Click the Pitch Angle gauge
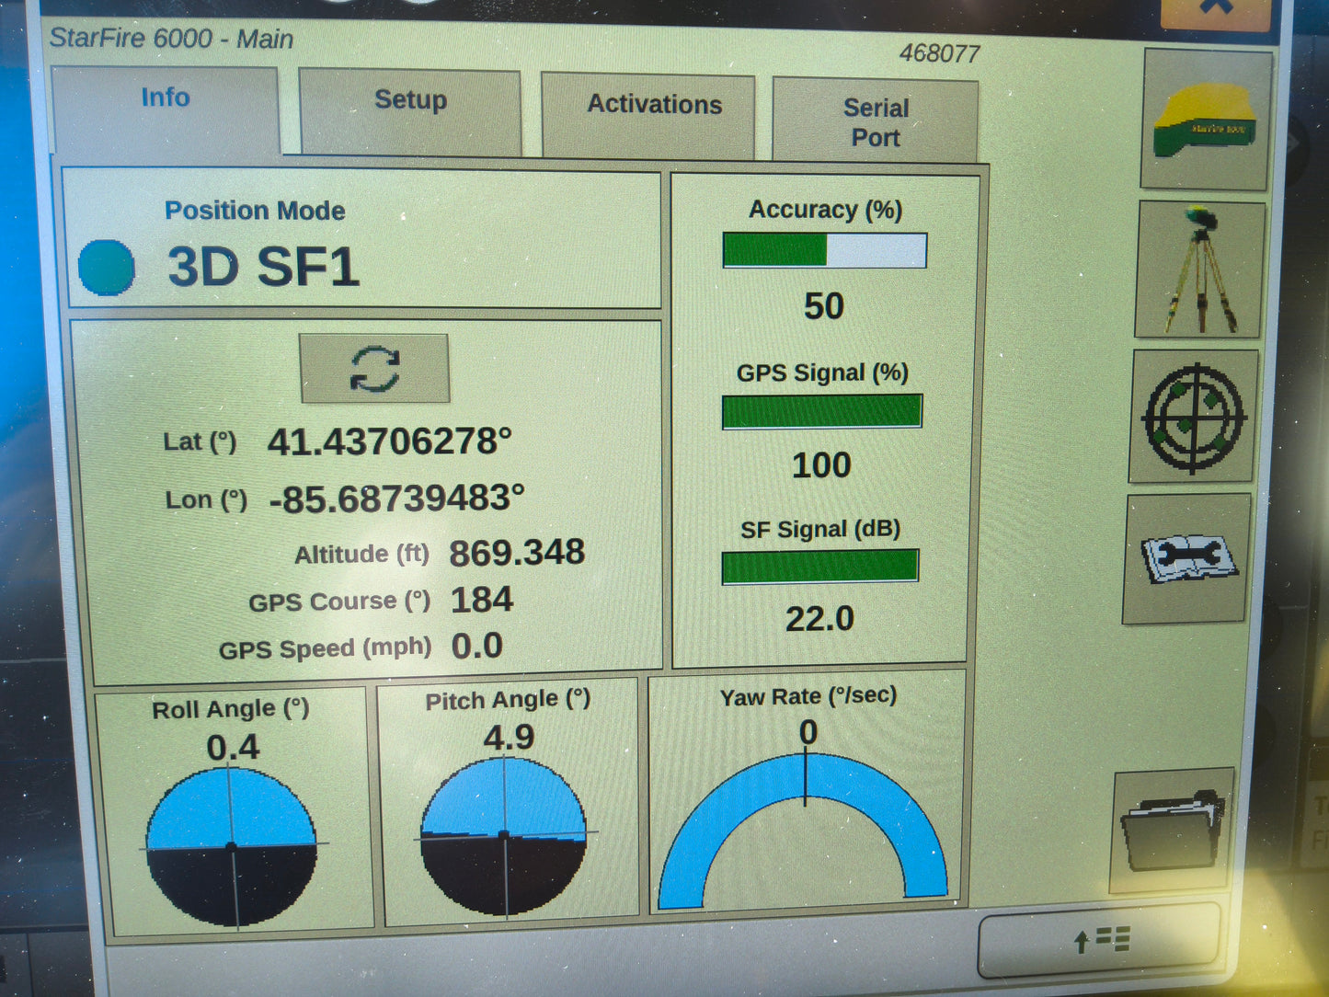 click(504, 835)
